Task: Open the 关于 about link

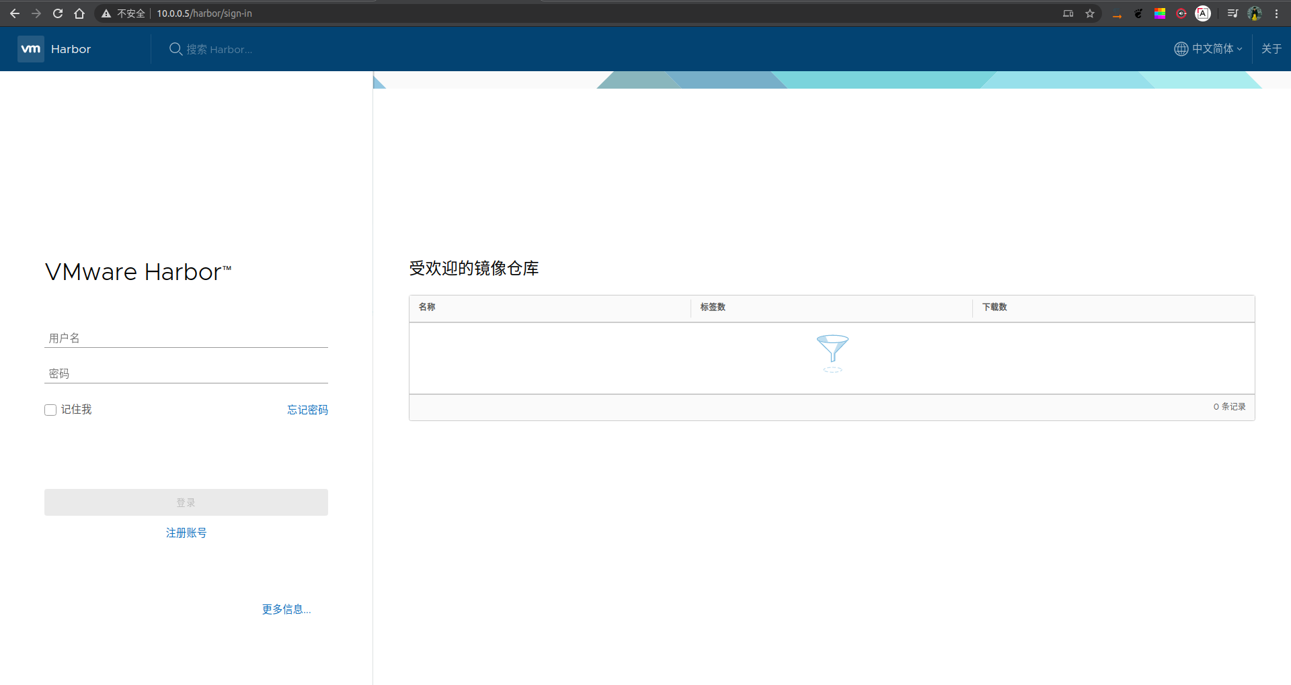Action: [x=1271, y=49]
